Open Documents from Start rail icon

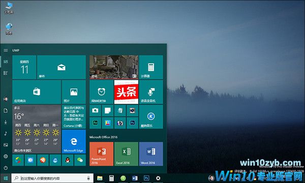(6, 110)
